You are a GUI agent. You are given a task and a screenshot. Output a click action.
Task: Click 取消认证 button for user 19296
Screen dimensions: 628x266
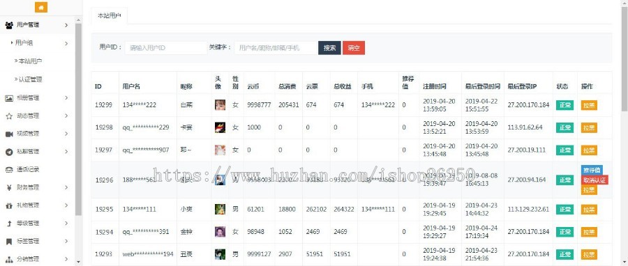click(x=595, y=180)
